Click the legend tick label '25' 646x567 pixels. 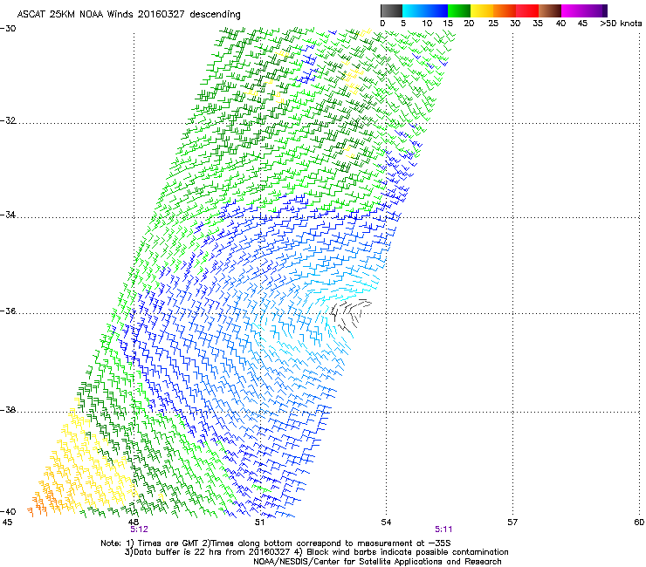[x=493, y=24]
